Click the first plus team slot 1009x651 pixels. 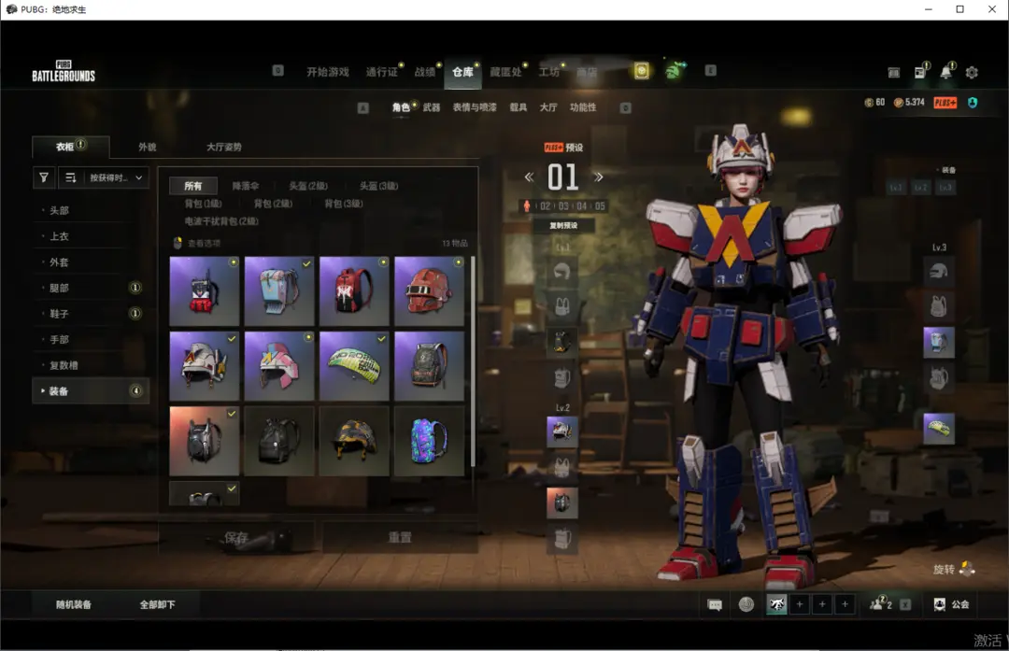coord(799,604)
